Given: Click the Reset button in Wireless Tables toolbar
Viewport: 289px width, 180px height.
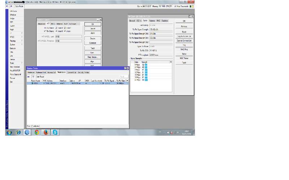Looking at the screenshot, I should [x=40, y=77].
